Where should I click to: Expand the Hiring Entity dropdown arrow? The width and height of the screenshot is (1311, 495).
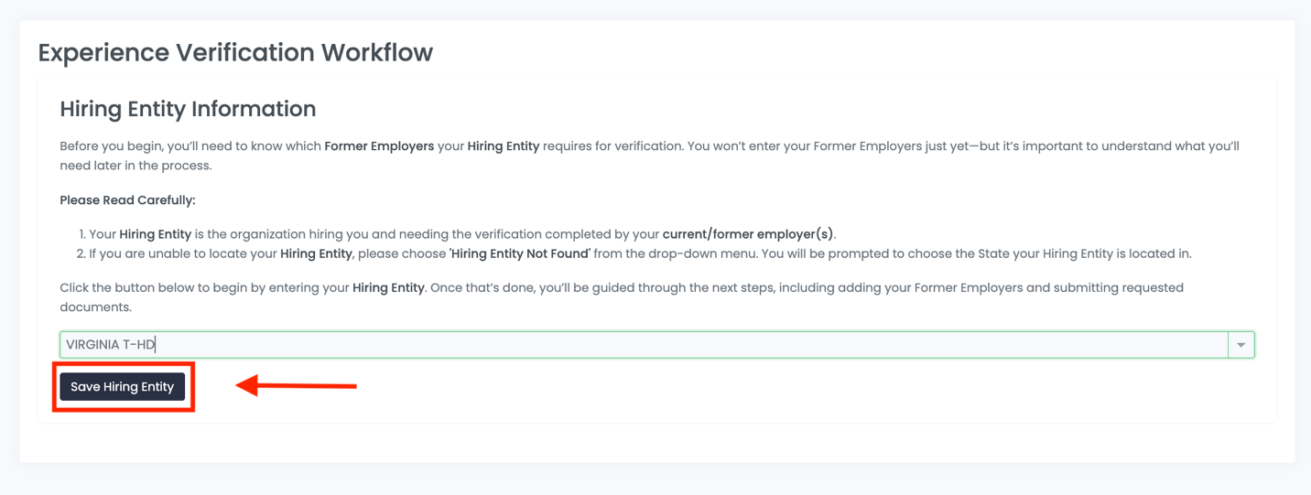[x=1241, y=345]
